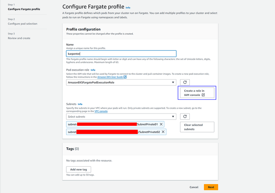This screenshot has width=275, height=193.
Task: Go to Step 3 Review and create
Action: click(x=19, y=38)
